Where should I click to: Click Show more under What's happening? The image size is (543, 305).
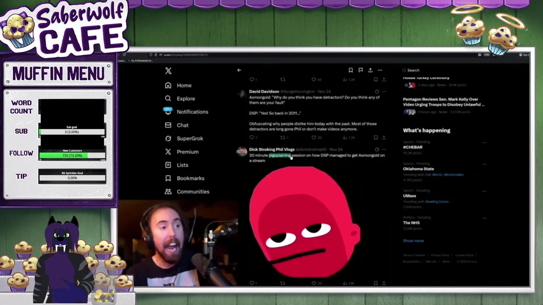pyautogui.click(x=413, y=241)
